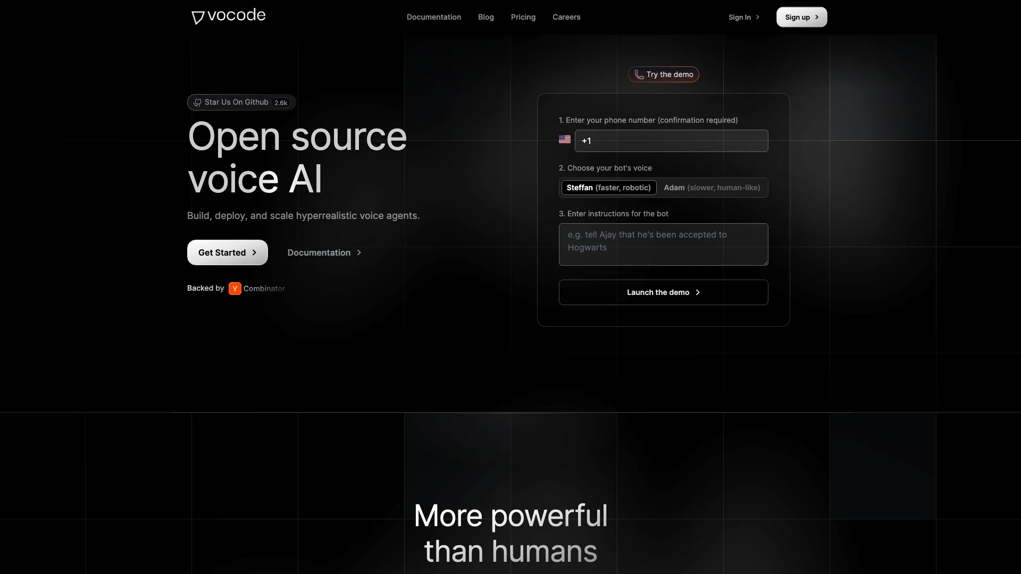Click the phone icon in Try the demo

click(639, 74)
